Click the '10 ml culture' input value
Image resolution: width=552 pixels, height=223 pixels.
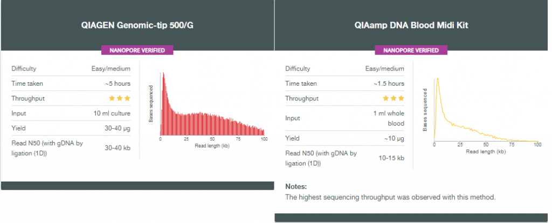112,114
